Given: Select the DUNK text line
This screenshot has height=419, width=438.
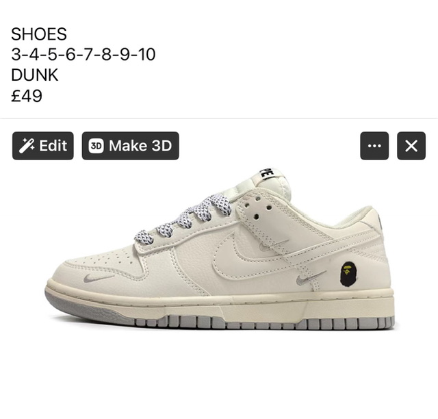Looking at the screenshot, I should (x=35, y=75).
